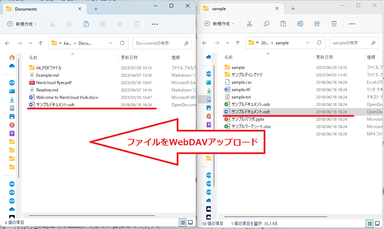The height and width of the screenshot is (229, 384).
Task: Click inside the Documentsの検索 search box
Action: point(158,43)
